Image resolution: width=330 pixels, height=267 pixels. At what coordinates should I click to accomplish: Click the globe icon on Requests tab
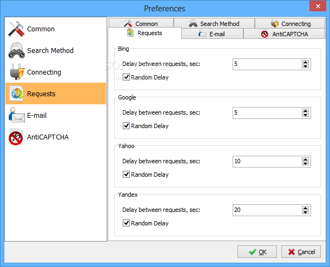pyautogui.click(x=130, y=32)
